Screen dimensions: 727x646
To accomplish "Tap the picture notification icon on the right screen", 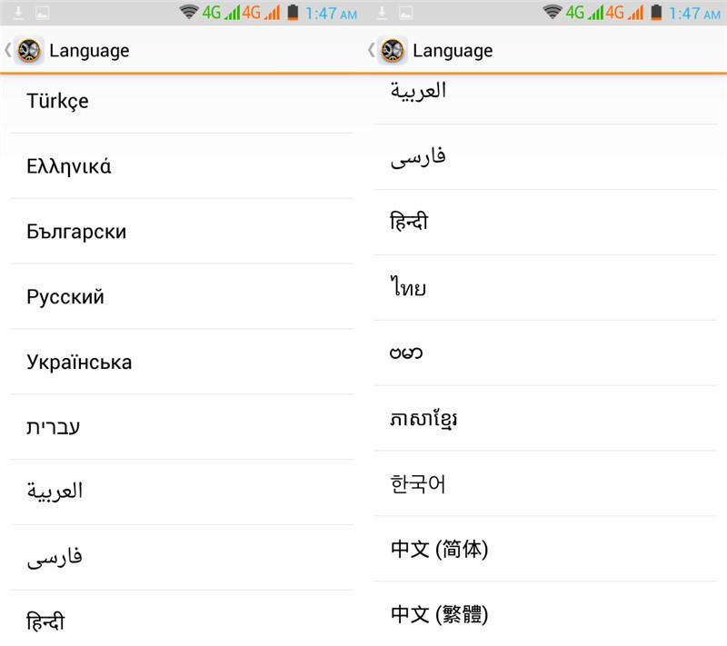I will point(405,13).
